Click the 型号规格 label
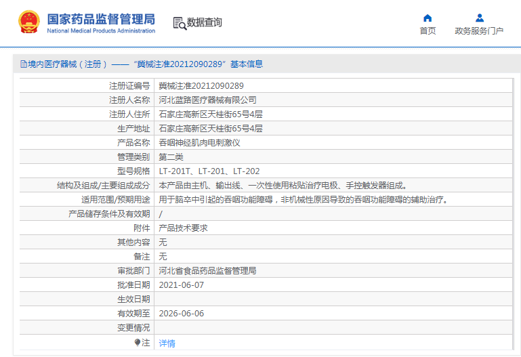The height and width of the screenshot is (357, 521). click(133, 171)
